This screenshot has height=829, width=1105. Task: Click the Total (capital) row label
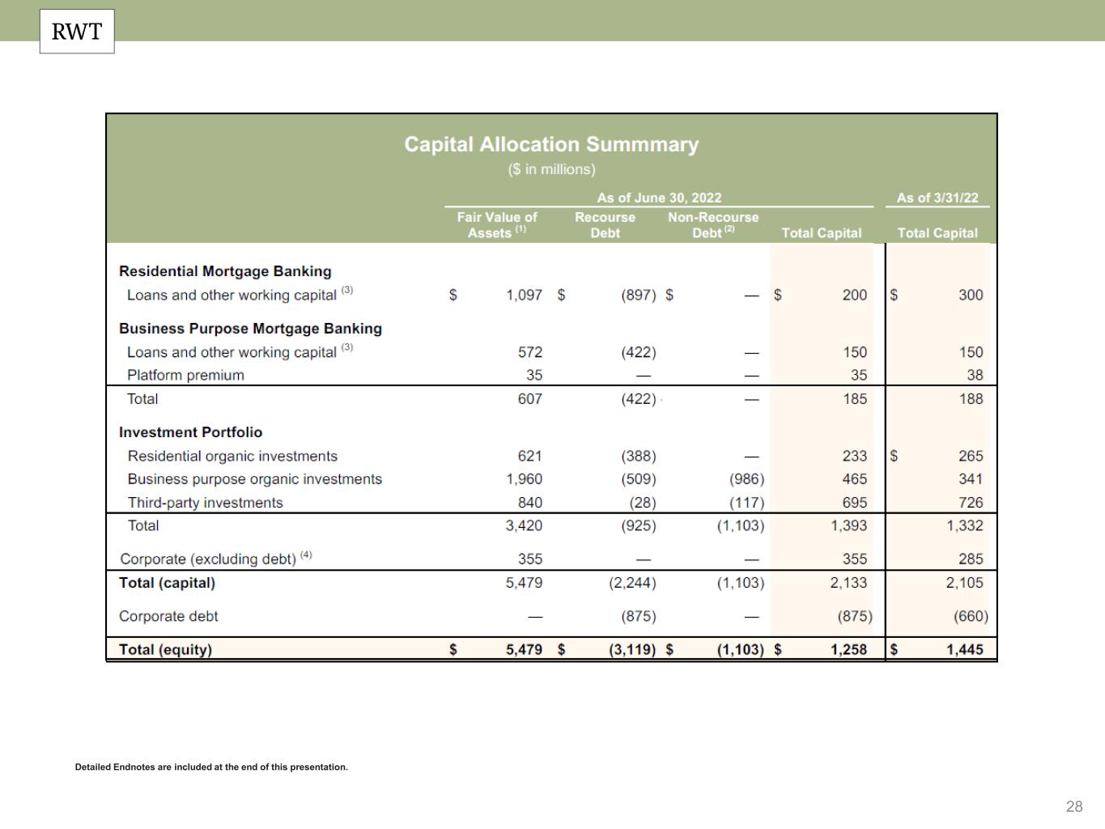coord(167,583)
